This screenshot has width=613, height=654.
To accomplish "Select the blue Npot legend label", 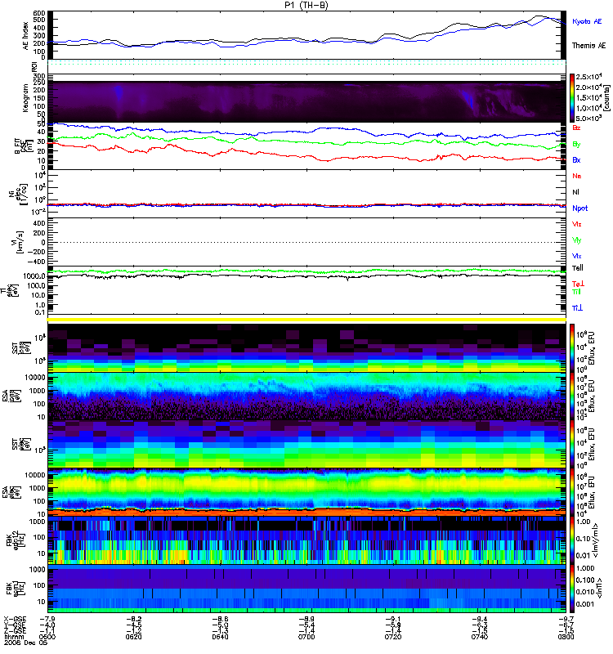I will coord(579,208).
